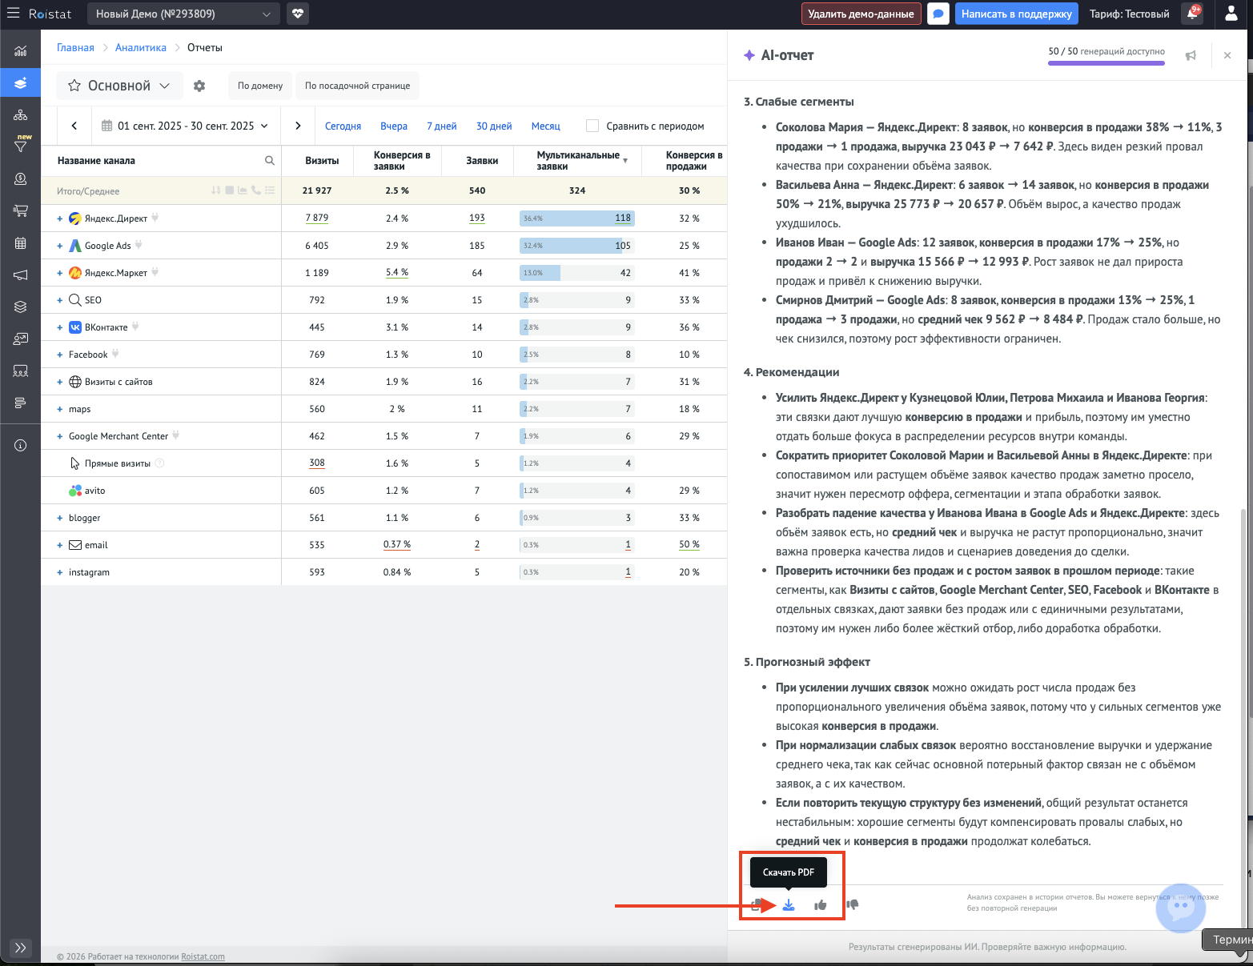
Task: Switch to По посадочной странице grouping
Action: point(357,86)
